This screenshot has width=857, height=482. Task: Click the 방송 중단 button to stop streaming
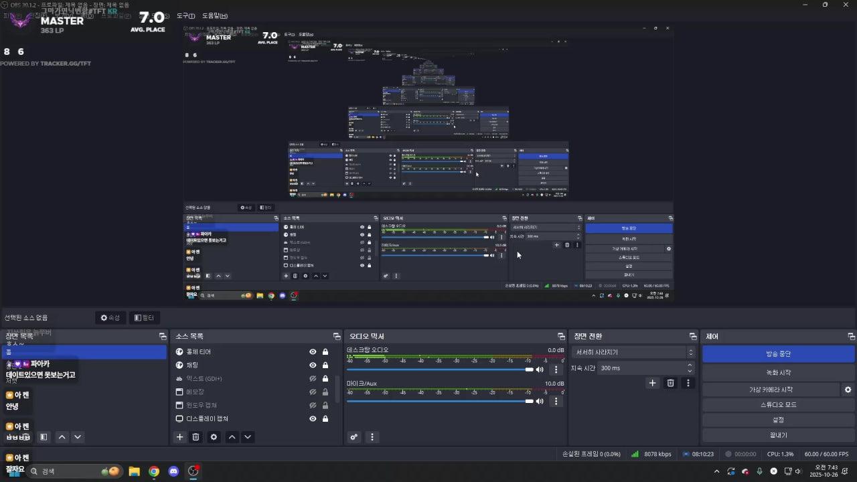(x=778, y=353)
